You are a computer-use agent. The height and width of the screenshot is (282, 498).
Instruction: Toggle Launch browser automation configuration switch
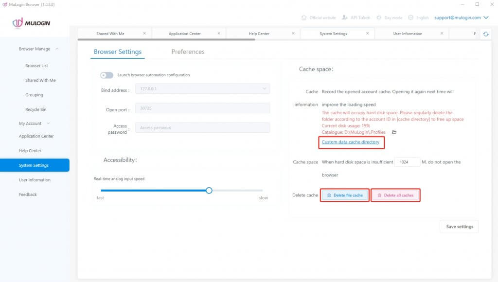pos(107,75)
